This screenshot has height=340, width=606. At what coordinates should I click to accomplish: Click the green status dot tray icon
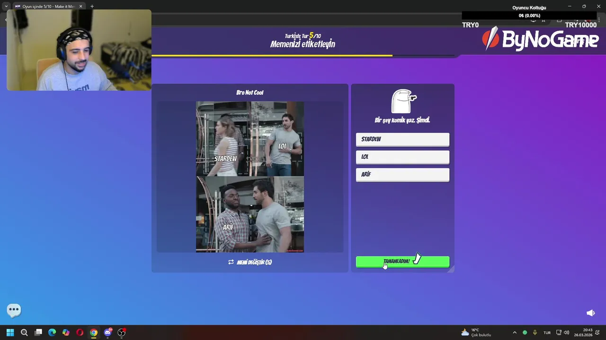(x=525, y=332)
